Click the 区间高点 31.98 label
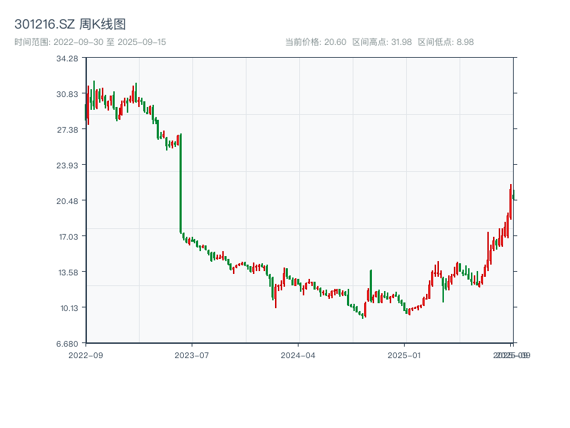 pyautogui.click(x=382, y=42)
